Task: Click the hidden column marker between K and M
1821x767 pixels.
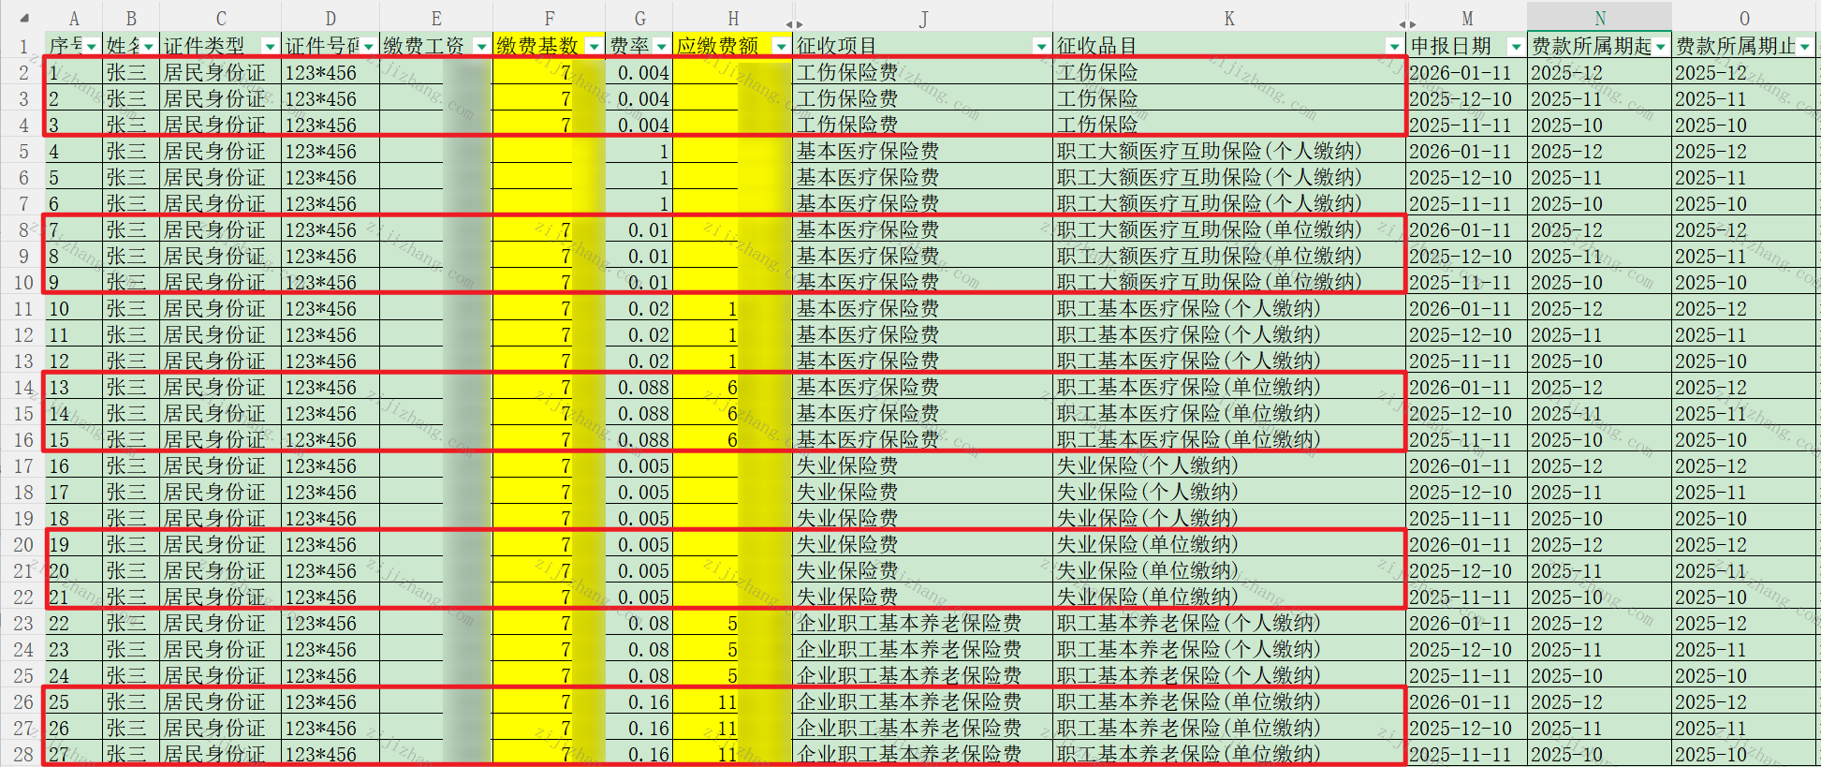Action: coord(1407,23)
